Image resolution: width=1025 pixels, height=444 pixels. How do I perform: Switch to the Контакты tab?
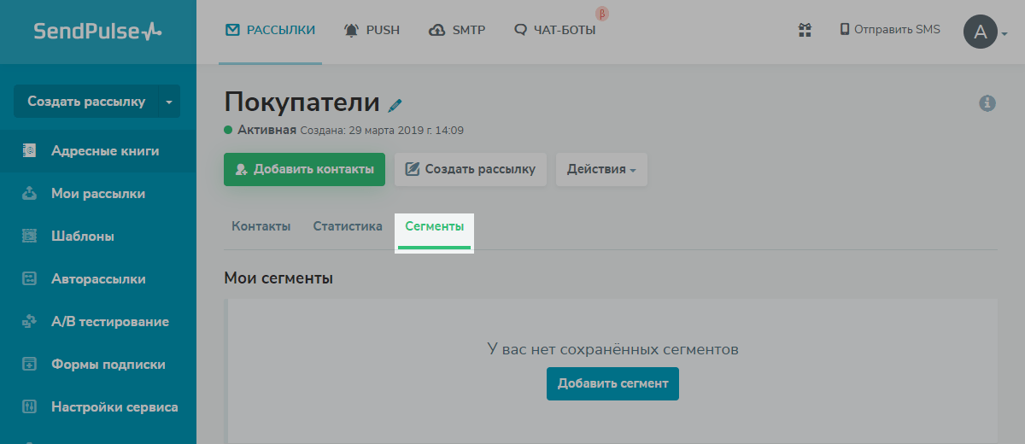click(261, 226)
